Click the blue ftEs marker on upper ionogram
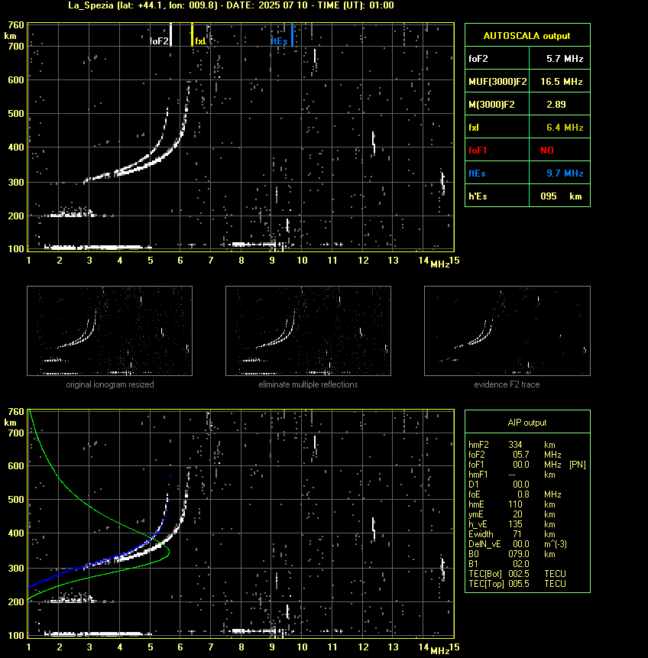The image size is (648, 658). [x=292, y=34]
